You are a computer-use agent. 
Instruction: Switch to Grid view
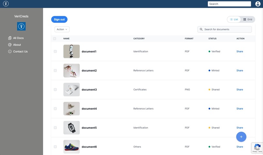[248, 19]
